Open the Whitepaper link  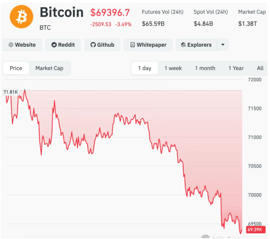click(151, 45)
